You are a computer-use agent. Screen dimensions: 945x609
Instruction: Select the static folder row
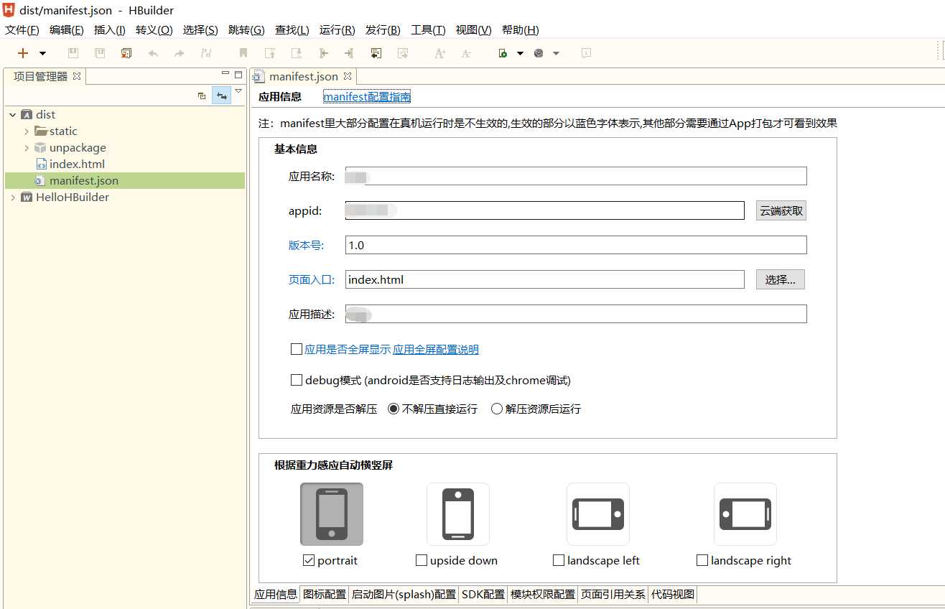[x=125, y=131]
